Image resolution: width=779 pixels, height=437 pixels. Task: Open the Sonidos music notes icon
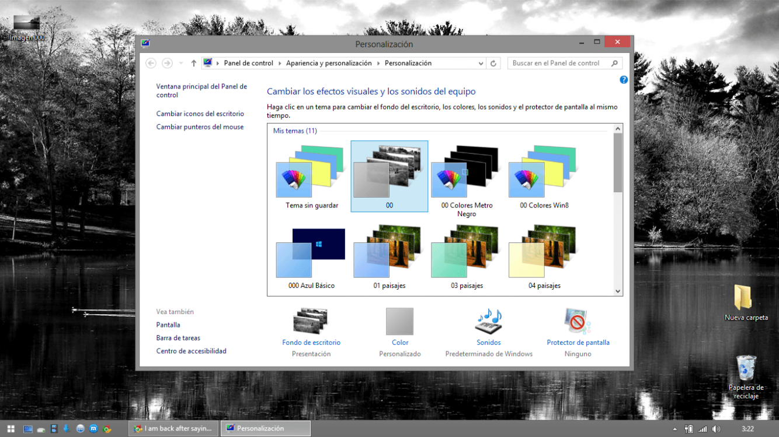click(488, 321)
